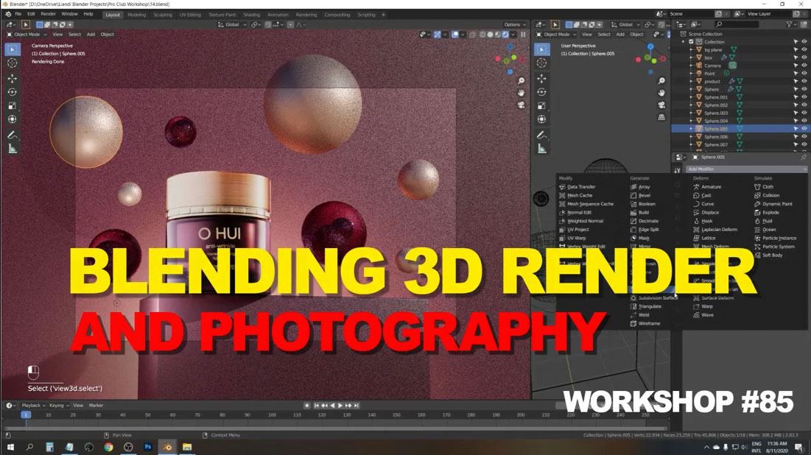Toggle camera view icon in the left viewport

click(522, 105)
